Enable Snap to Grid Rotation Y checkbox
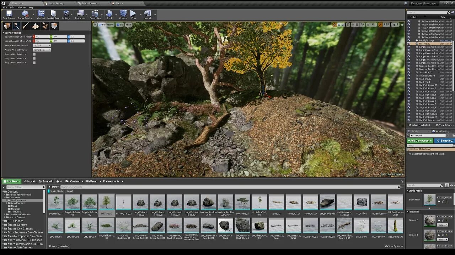Viewport: 455px width, 255px height. (x=34, y=58)
